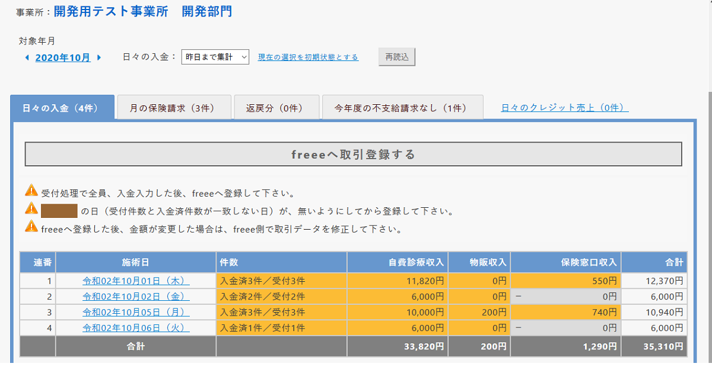Screen dimensions: 712x373
Task: Click the brown mismatch color swatch
Action: [59, 211]
